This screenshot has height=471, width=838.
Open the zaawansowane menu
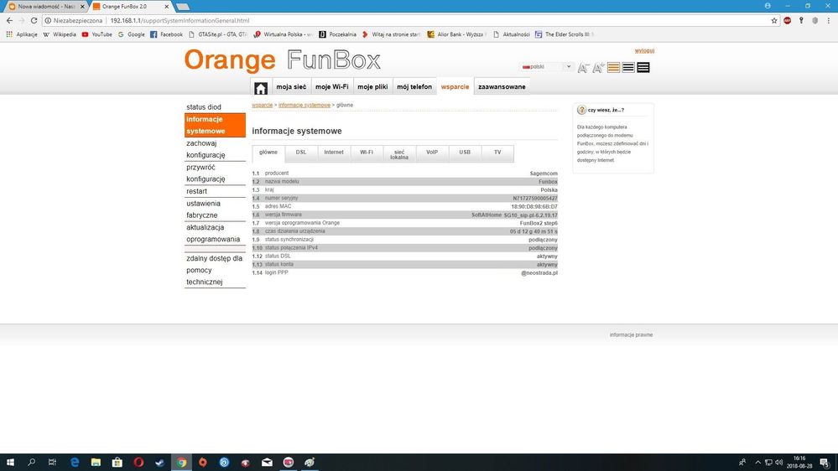coord(502,87)
